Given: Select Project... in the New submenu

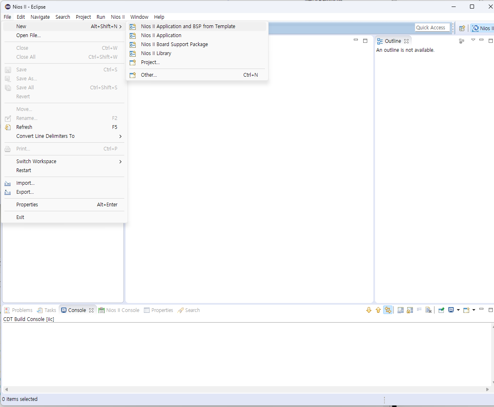Looking at the screenshot, I should click(x=196, y=62).
